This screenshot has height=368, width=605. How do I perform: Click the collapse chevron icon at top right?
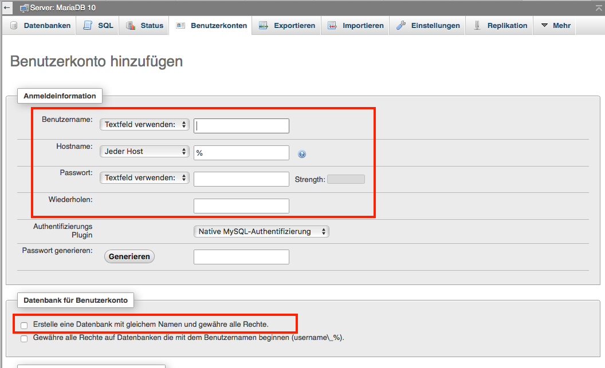pyautogui.click(x=599, y=7)
